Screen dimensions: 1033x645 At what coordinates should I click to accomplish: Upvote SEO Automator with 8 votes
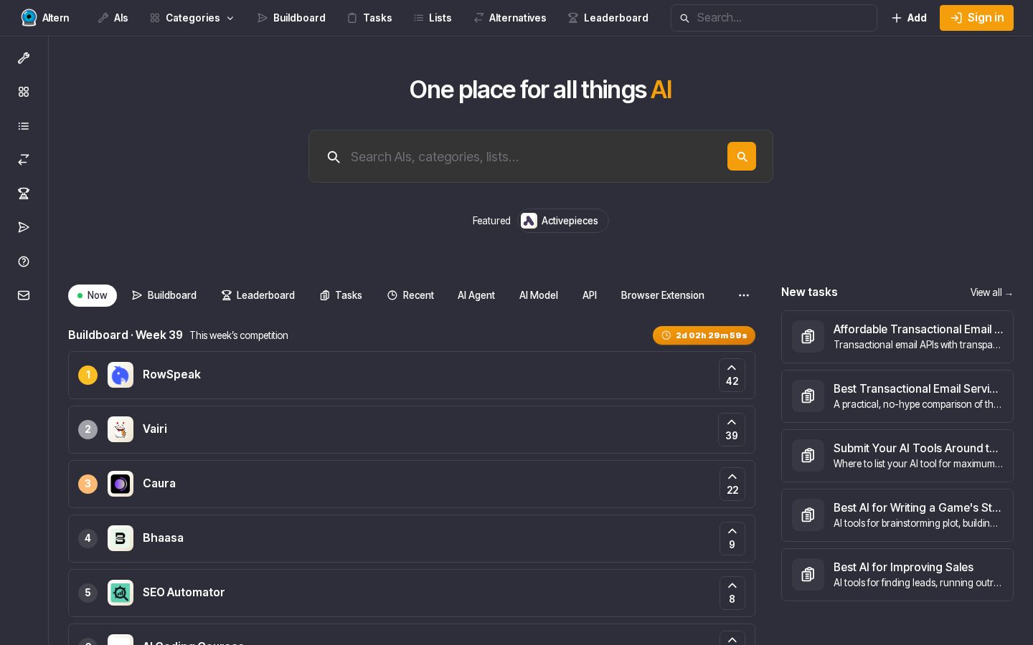(x=732, y=593)
